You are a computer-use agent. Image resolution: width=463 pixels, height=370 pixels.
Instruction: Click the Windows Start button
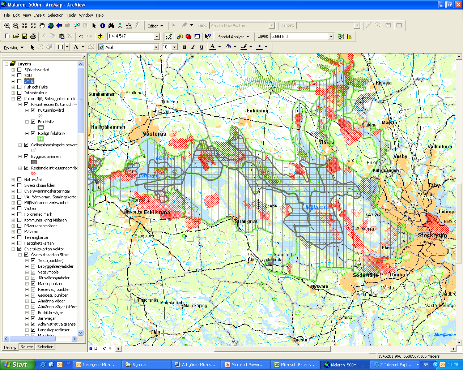pos(17,365)
